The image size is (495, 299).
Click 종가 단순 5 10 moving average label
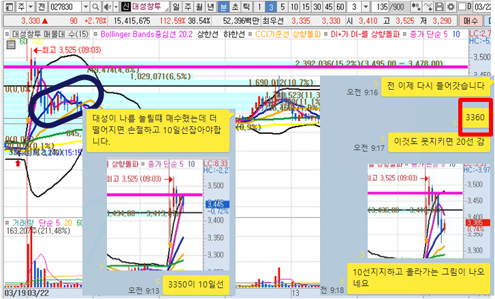coord(434,33)
